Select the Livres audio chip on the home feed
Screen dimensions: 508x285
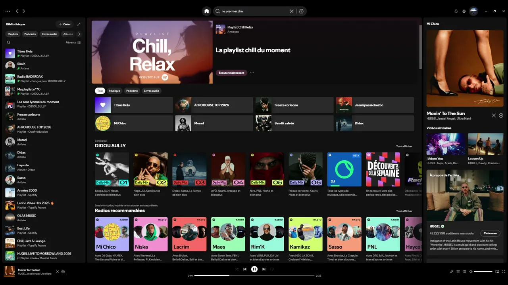[x=152, y=91]
